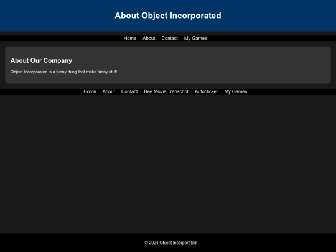Open the Bee Movie Transcript link
Screen dimensions: 336x252
coord(166,91)
